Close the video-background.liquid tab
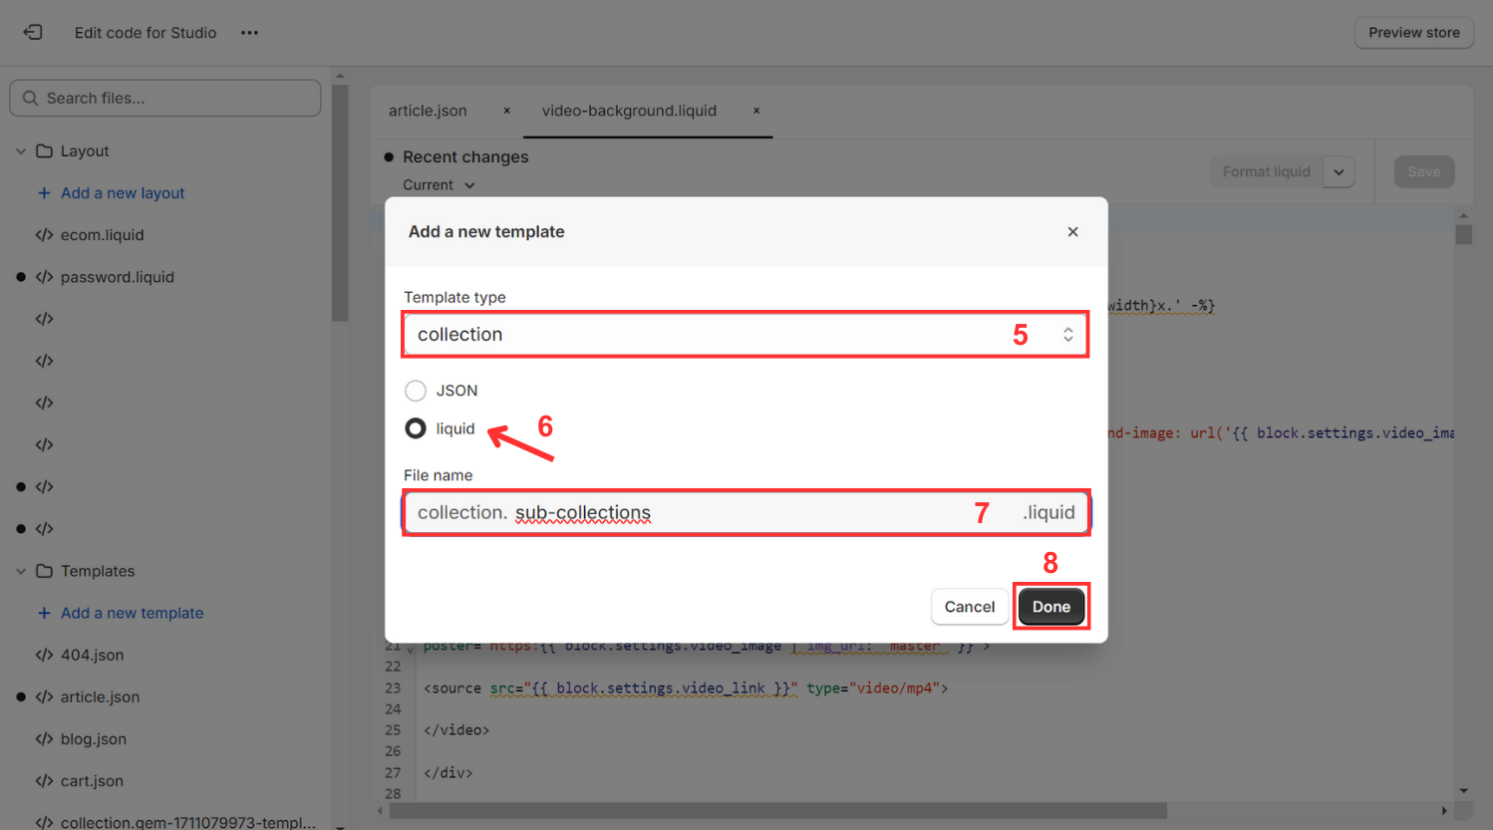The height and width of the screenshot is (830, 1493). pyautogui.click(x=756, y=111)
